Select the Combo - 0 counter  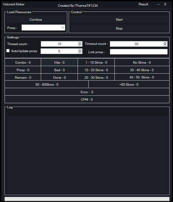pyautogui.click(x=23, y=62)
